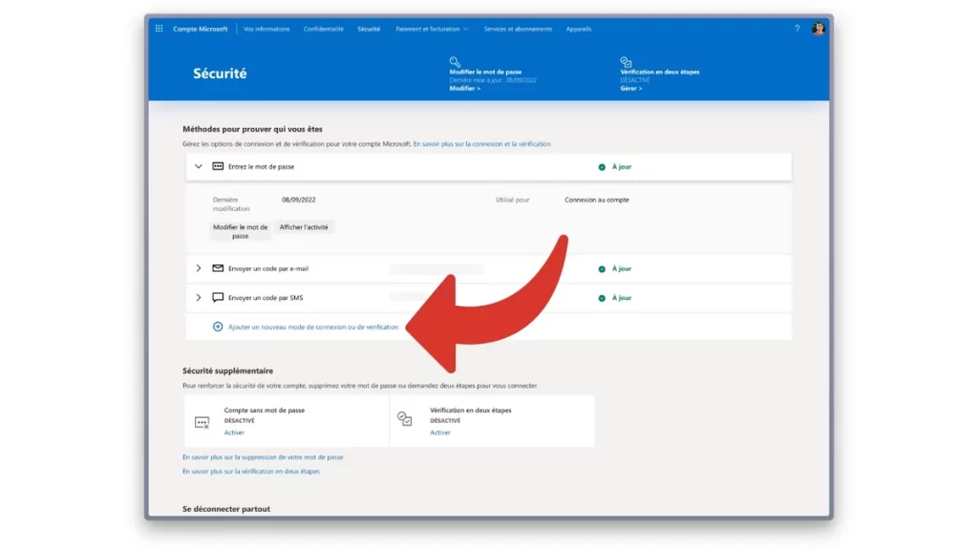The height and width of the screenshot is (550, 978).
Task: Expand 'Envoyer un code par SMS' row
Action: pos(199,298)
